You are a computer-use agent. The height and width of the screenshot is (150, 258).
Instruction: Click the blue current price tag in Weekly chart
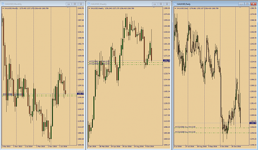tap(166, 61)
